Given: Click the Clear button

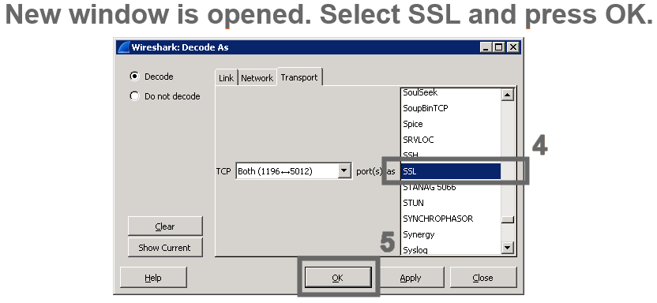Looking at the screenshot, I should (165, 226).
